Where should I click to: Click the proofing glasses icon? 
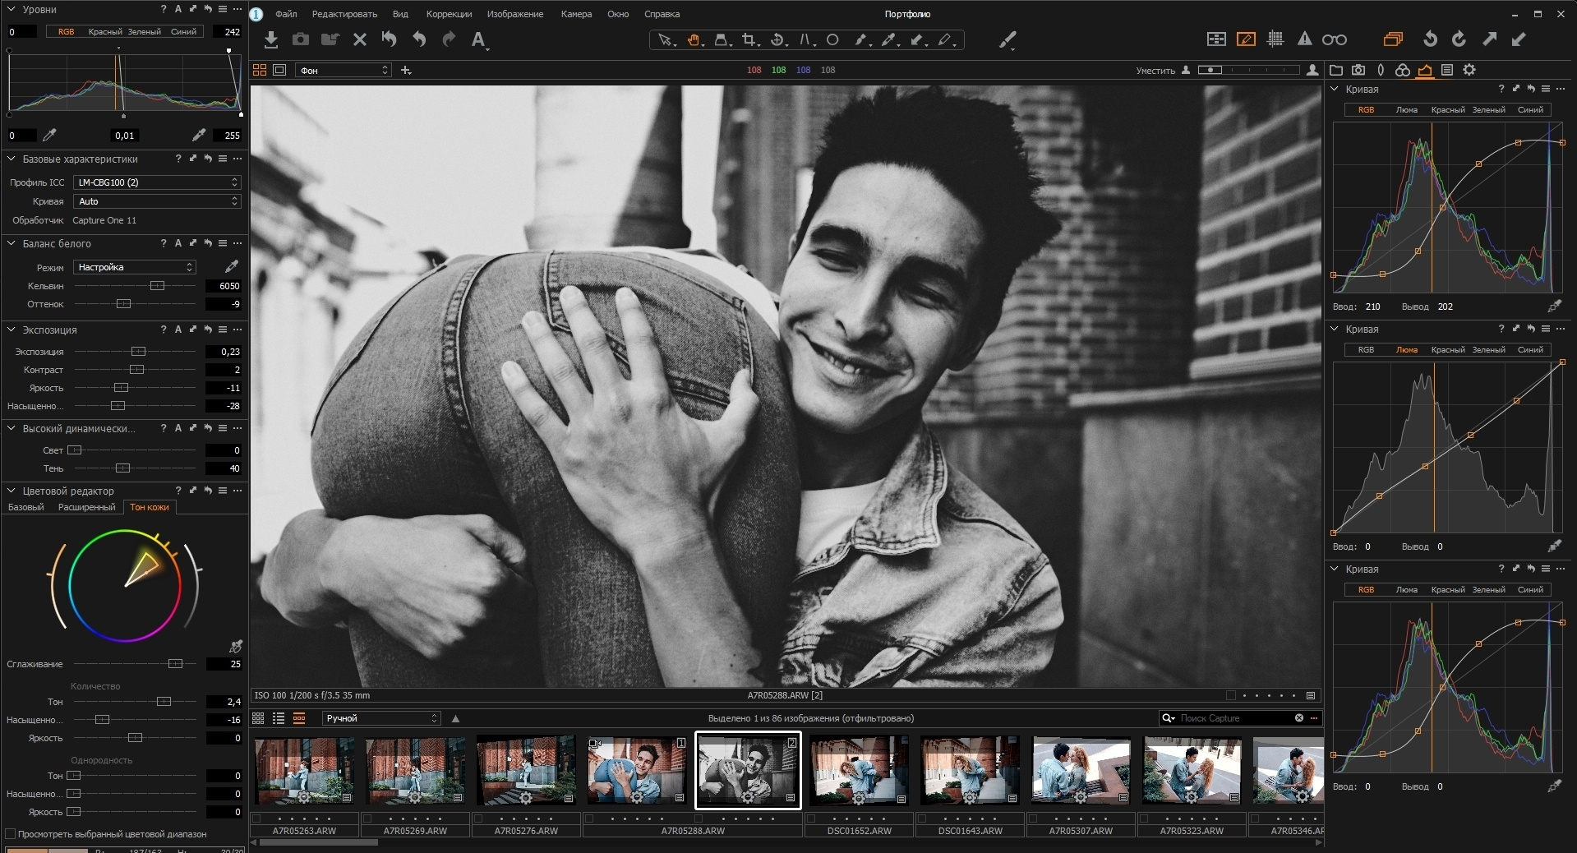coord(1334,39)
